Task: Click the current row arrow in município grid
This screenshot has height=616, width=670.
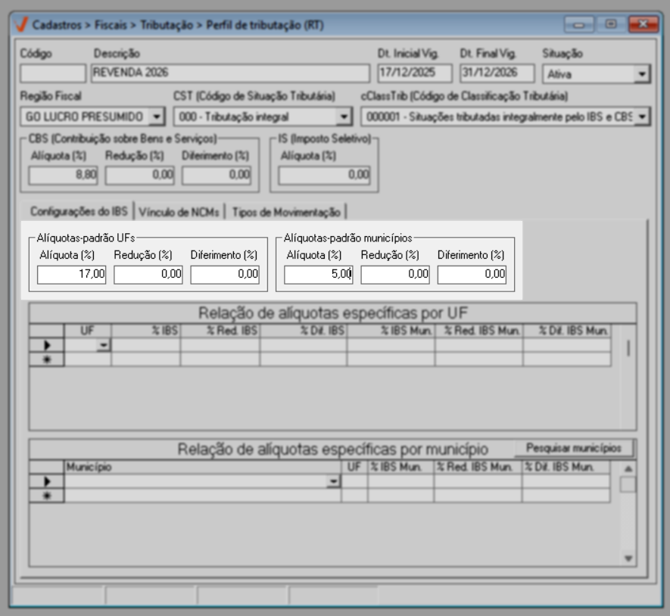Action: click(x=47, y=481)
